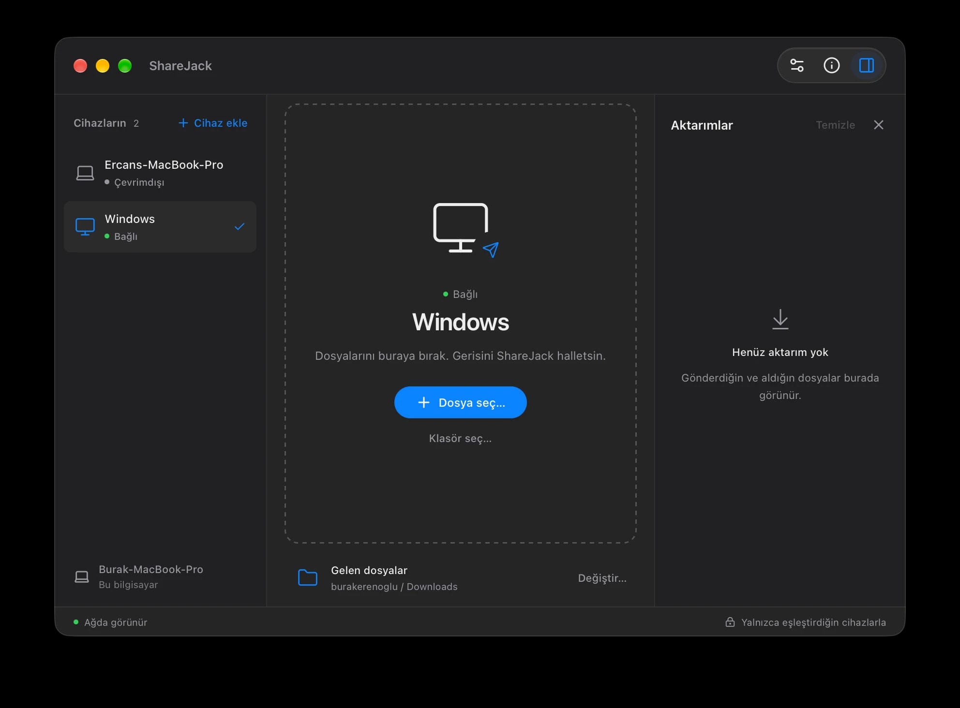
Task: Click Cihaz ekle to add device
Action: [x=213, y=123]
